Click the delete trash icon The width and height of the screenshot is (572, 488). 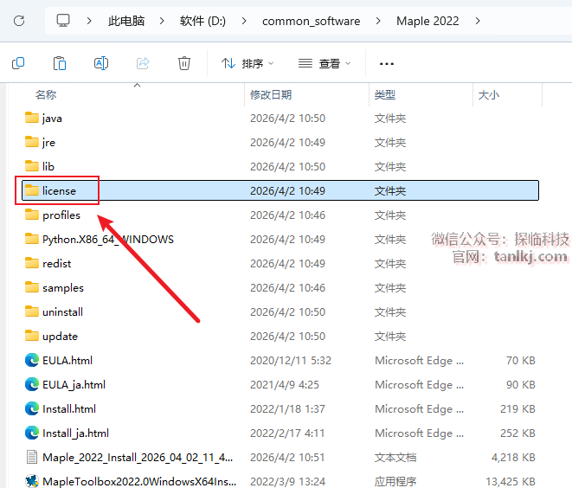(x=184, y=63)
